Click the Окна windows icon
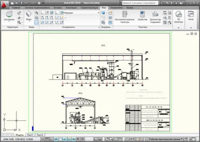The image size is (200, 142). pyautogui.click(x=191, y=14)
